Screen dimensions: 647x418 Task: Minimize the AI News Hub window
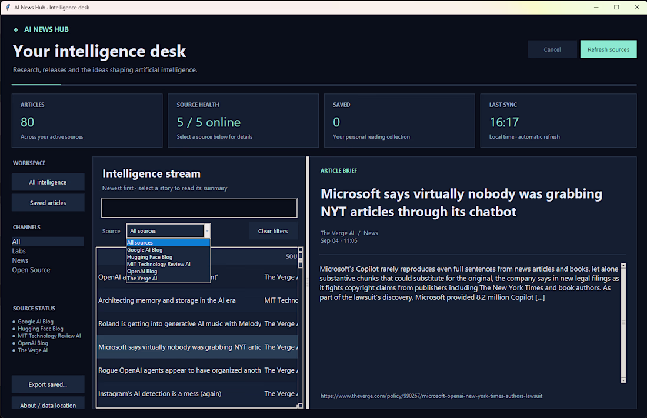(596, 8)
